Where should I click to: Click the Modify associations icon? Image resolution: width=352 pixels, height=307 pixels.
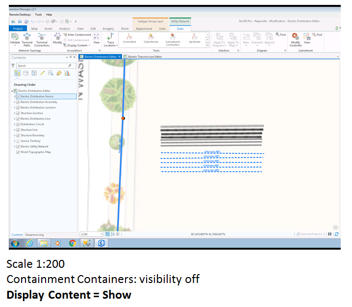[57, 36]
